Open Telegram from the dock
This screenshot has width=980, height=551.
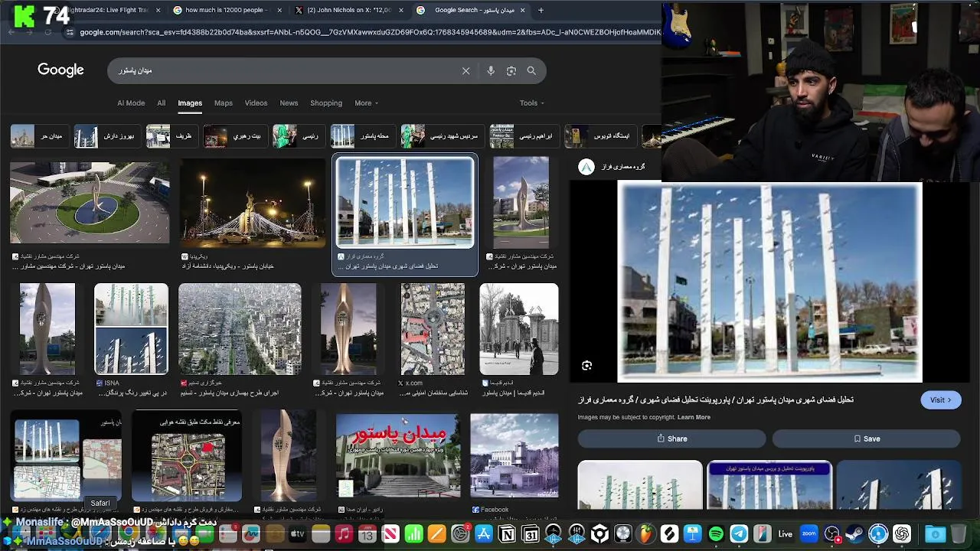(739, 533)
